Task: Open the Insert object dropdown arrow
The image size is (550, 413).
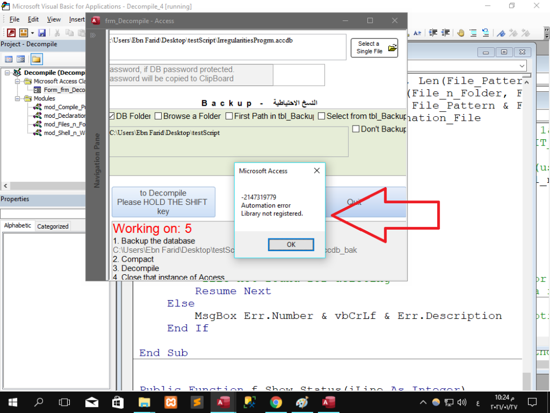Action: pyautogui.click(x=32, y=33)
